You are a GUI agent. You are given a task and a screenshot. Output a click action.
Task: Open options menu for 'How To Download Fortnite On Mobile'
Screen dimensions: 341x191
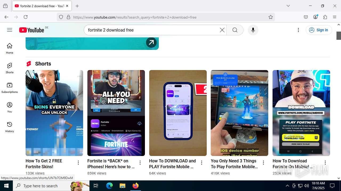tap(325, 163)
